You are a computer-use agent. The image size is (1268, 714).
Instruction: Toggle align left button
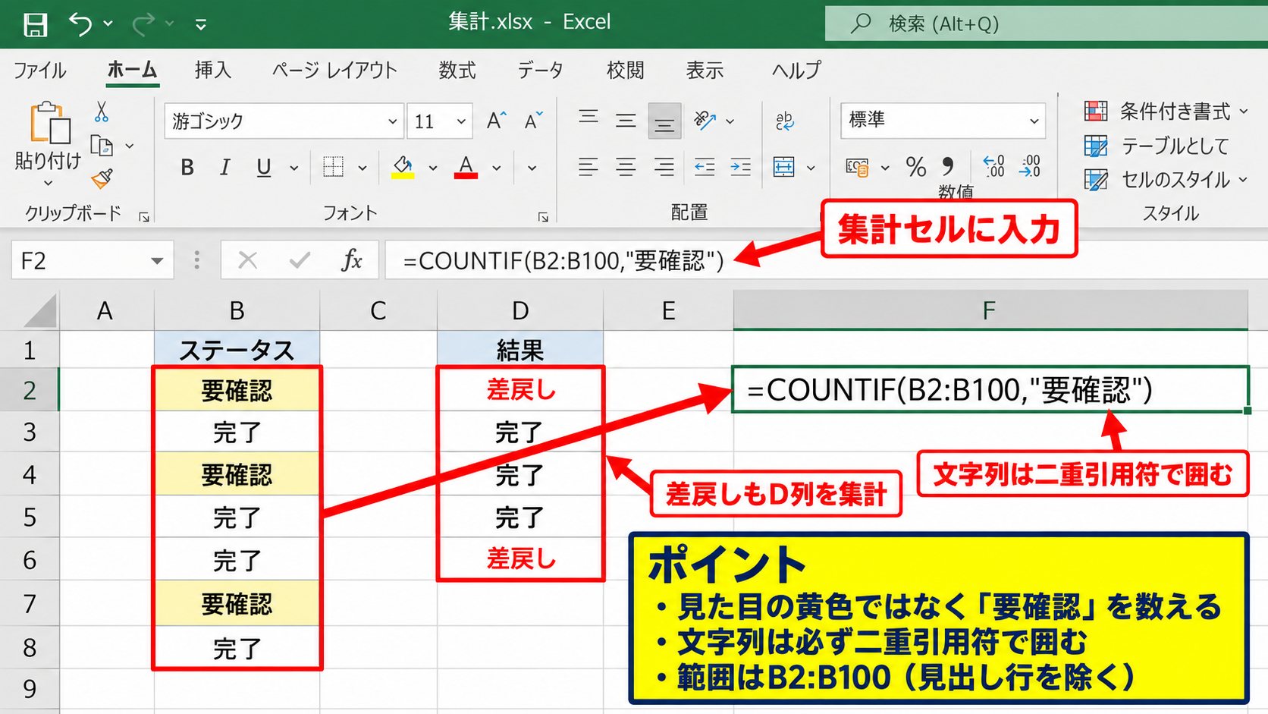(x=588, y=167)
